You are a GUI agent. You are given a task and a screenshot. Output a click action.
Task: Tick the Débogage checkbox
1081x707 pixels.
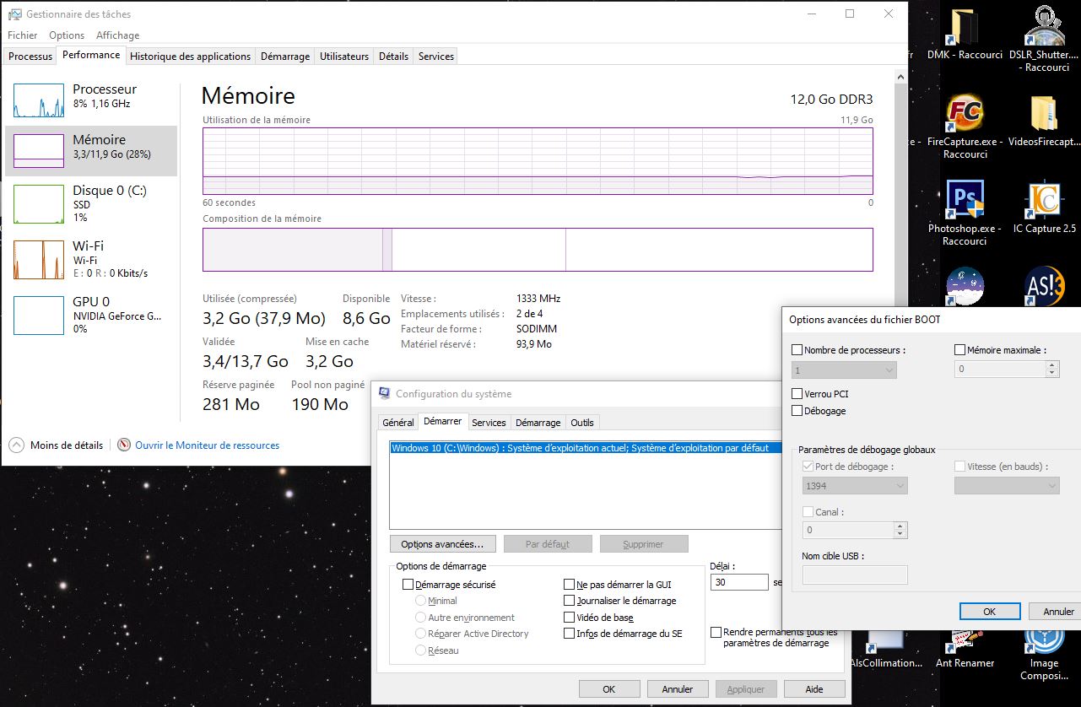pos(797,411)
